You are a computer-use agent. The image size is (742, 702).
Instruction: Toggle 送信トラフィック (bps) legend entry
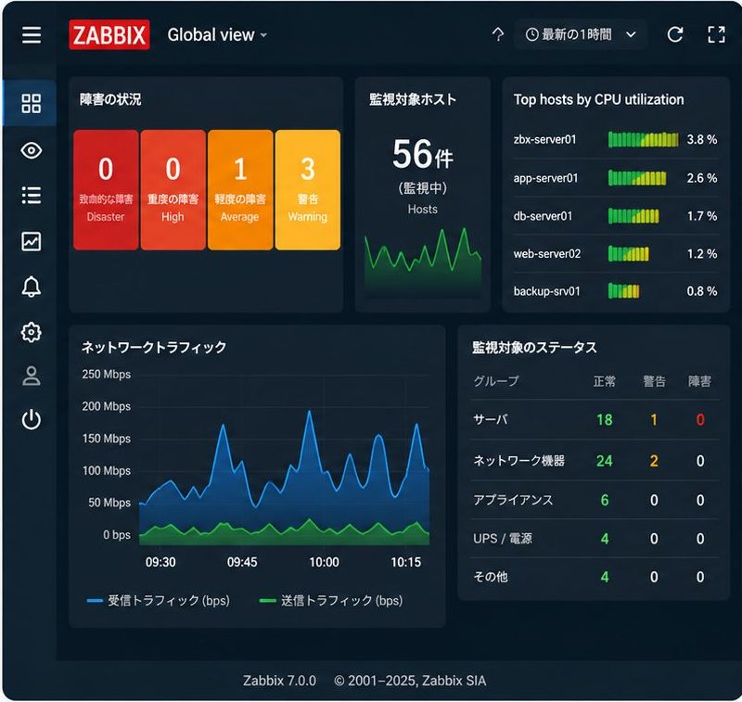pyautogui.click(x=331, y=601)
